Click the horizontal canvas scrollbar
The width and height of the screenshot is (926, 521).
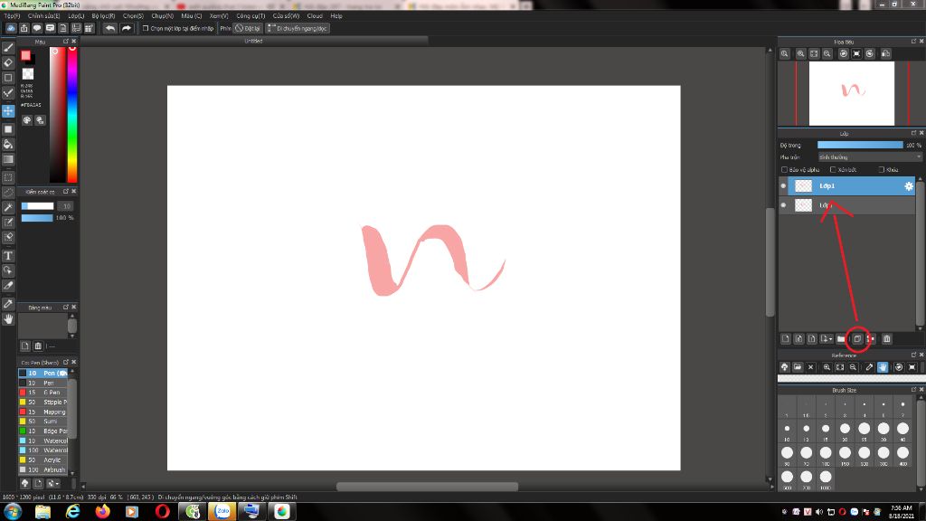click(427, 487)
